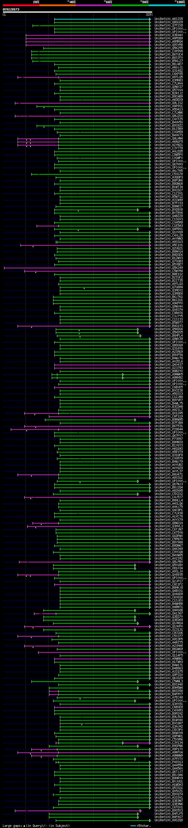Select hit UniRef100_A9NTU4

click(x=169, y=753)
